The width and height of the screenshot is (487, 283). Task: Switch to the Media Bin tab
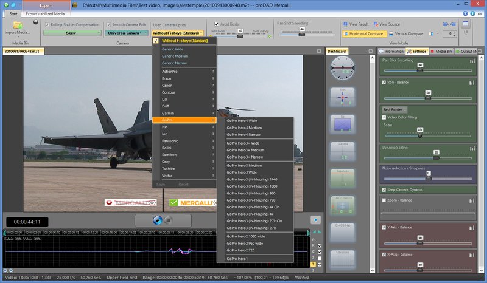click(441, 52)
